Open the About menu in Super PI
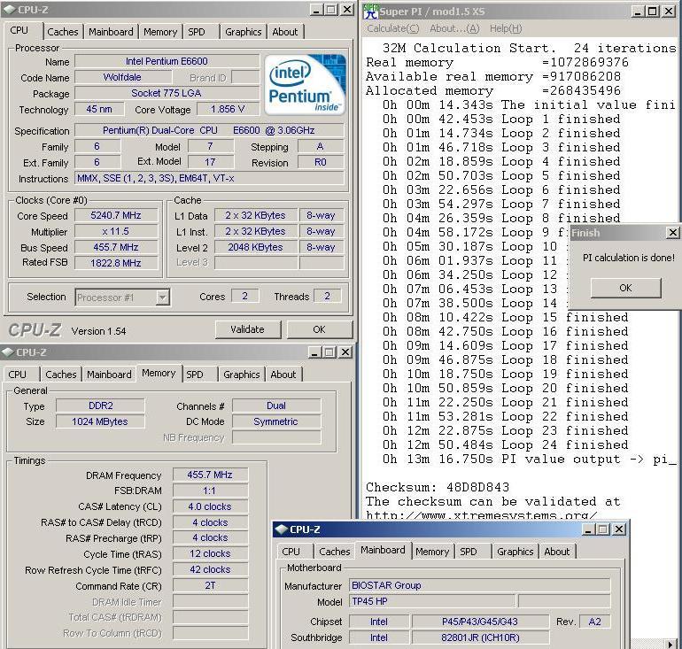Screen dimensions: 682x649 [x=454, y=28]
